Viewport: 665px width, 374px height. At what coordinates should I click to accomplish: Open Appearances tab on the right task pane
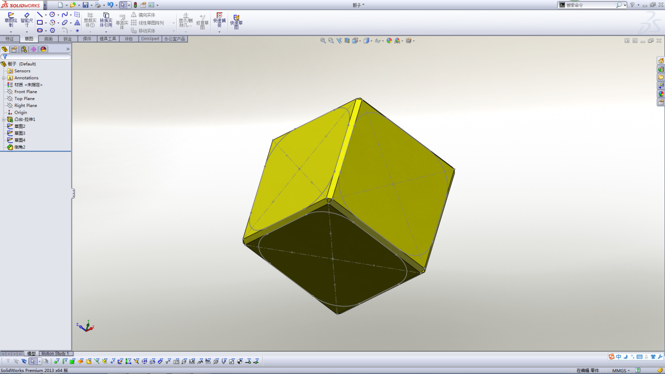pyautogui.click(x=661, y=94)
